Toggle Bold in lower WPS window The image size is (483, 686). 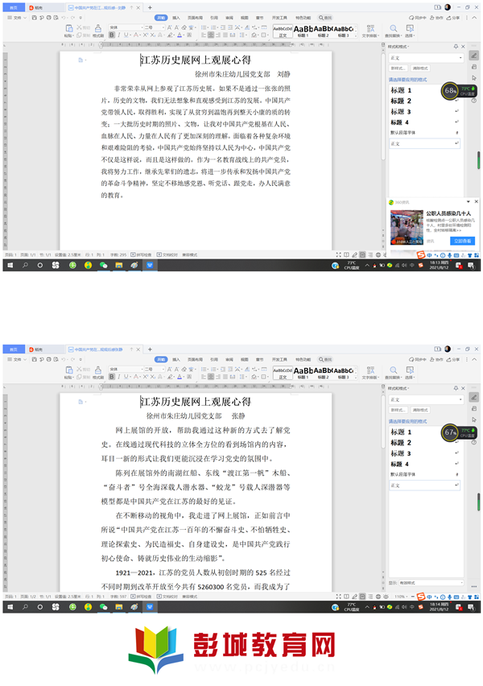click(x=112, y=376)
